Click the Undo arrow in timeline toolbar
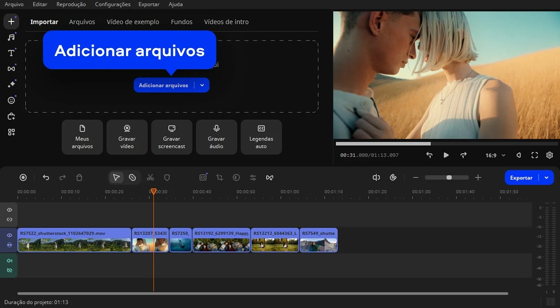560x308 pixels. click(x=46, y=178)
